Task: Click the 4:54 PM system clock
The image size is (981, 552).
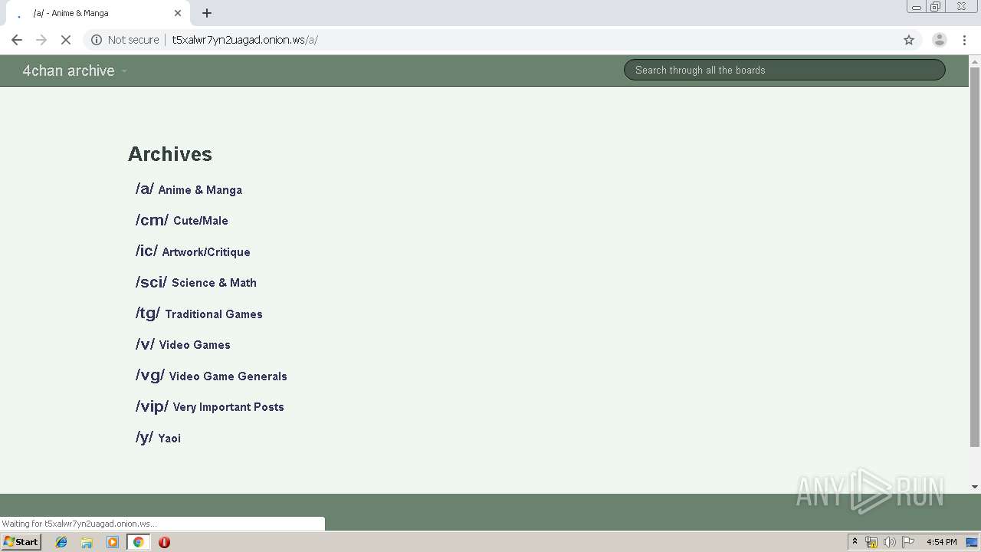Action: click(x=941, y=542)
